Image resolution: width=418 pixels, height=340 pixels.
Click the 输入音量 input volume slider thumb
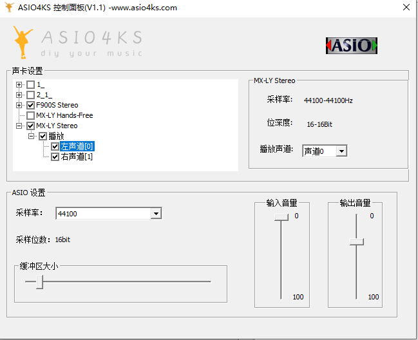coord(281,217)
